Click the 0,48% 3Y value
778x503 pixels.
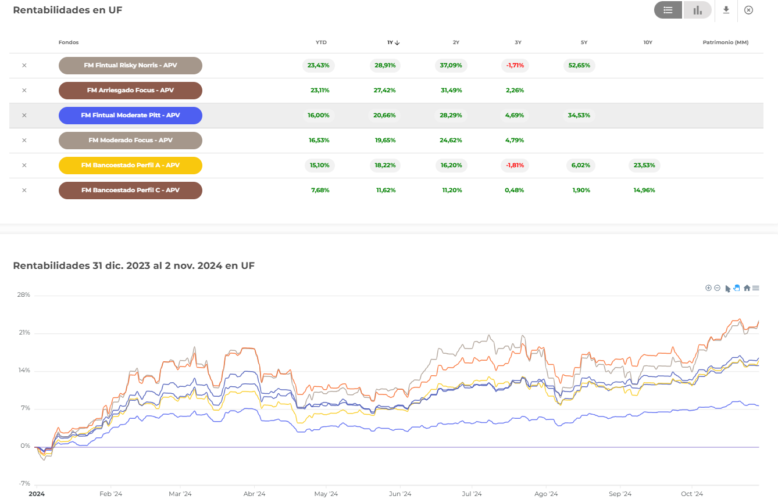click(515, 191)
